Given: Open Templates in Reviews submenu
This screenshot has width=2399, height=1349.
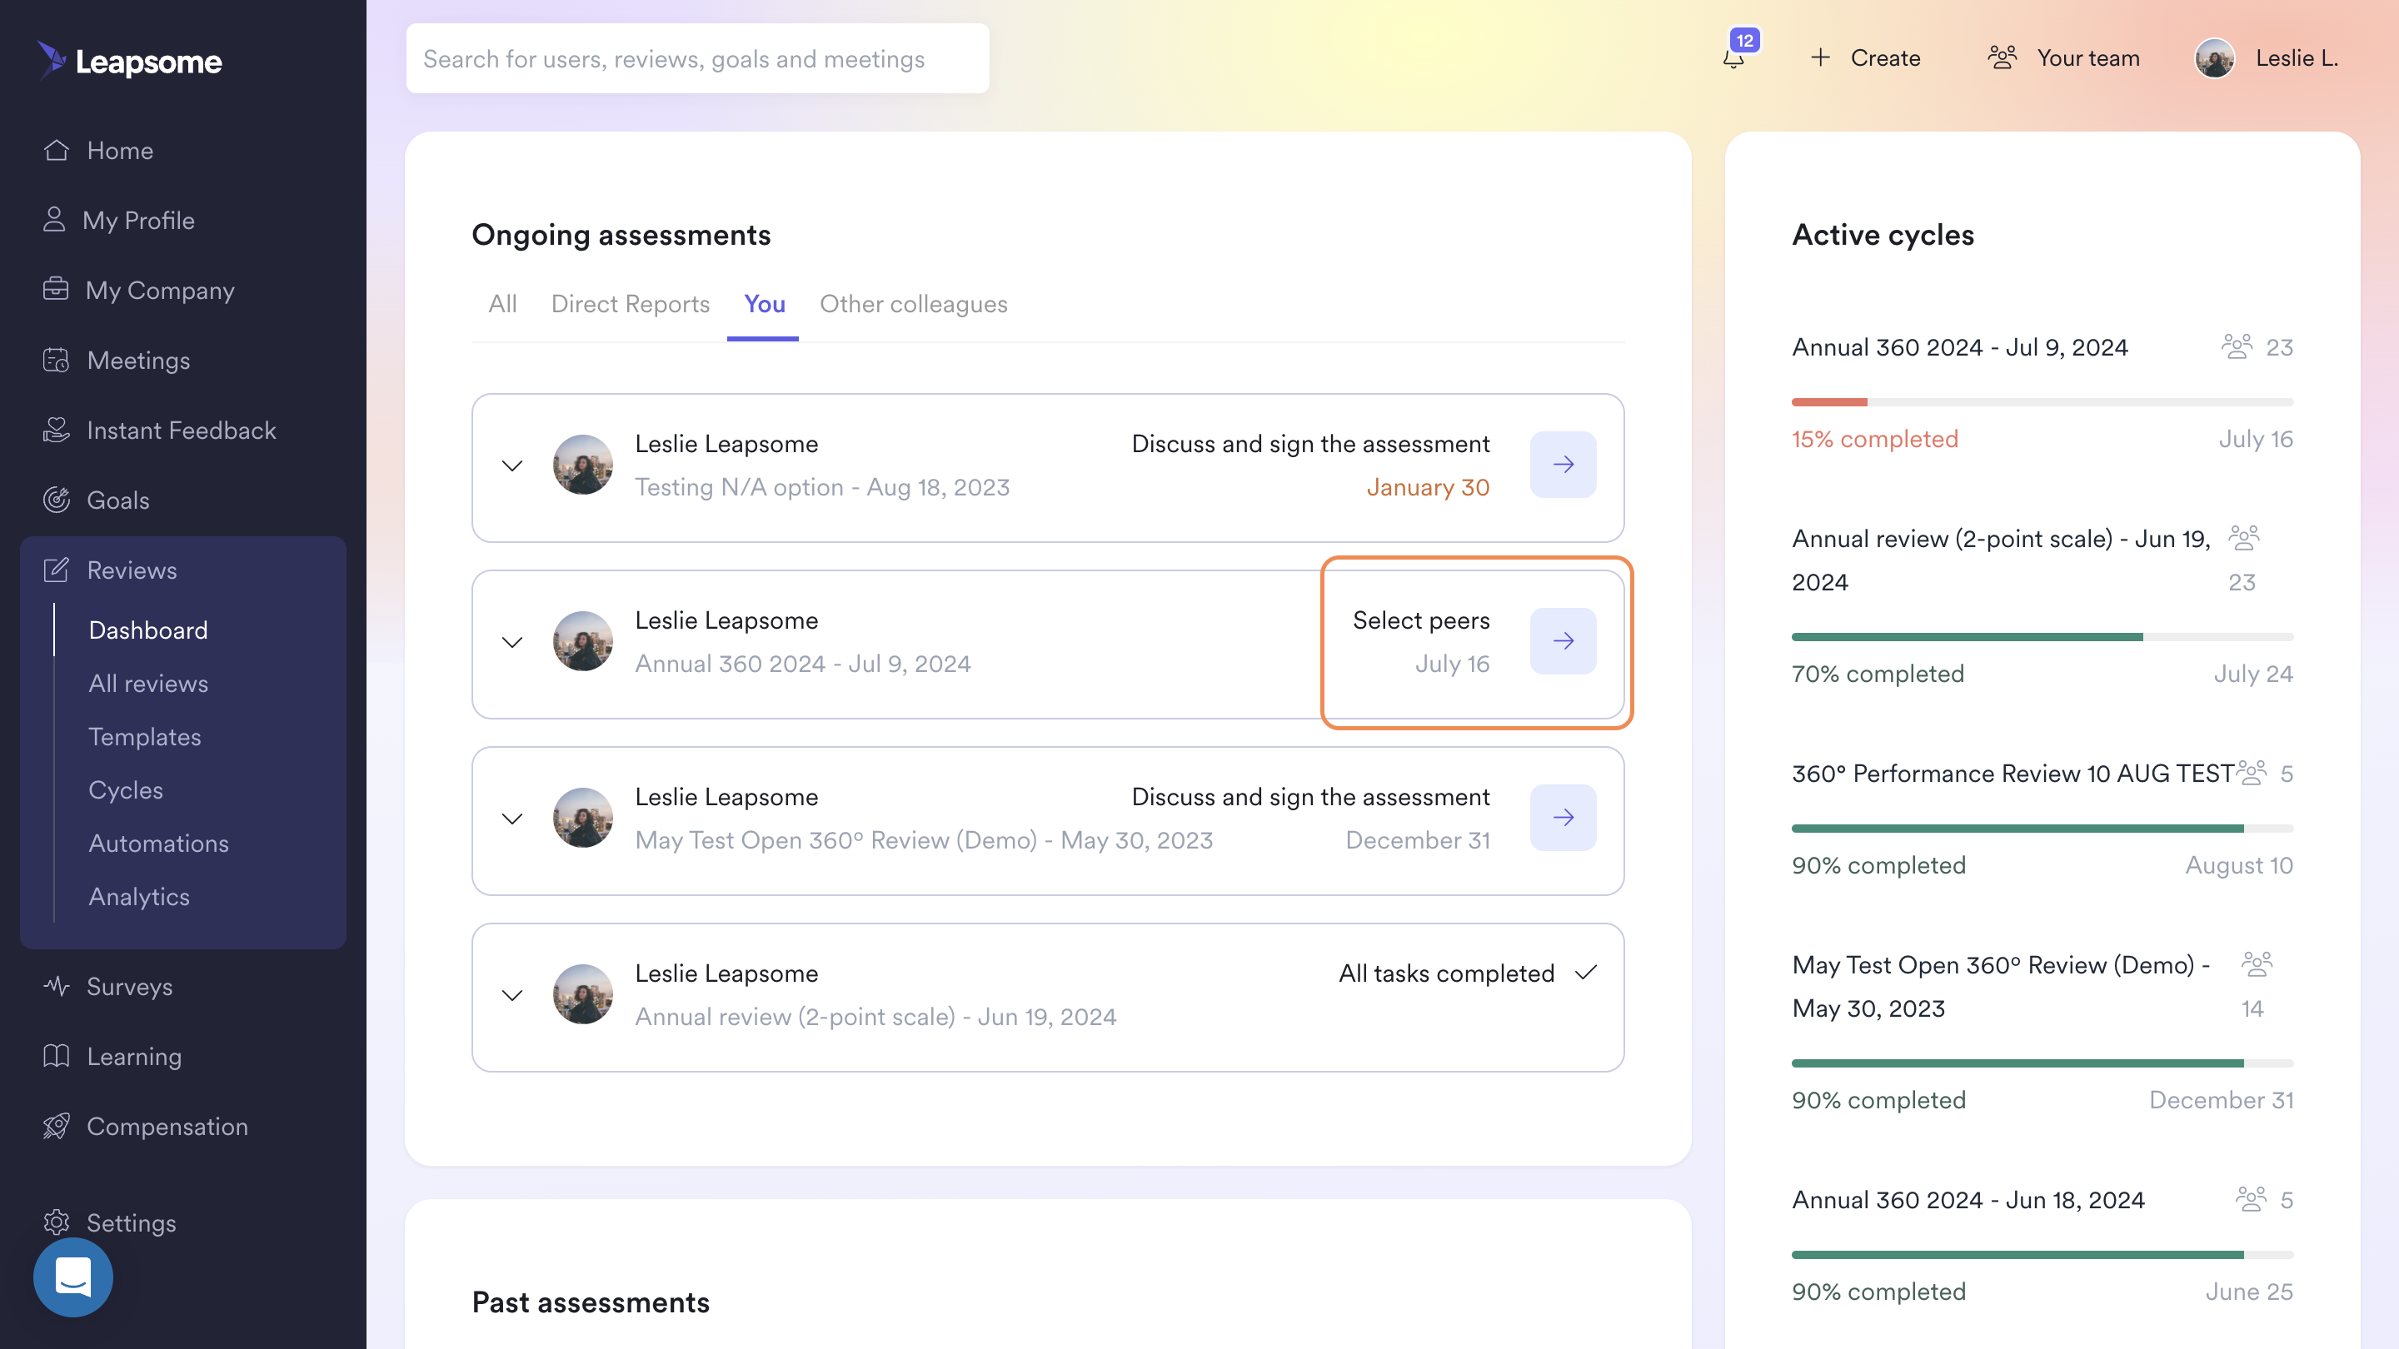Looking at the screenshot, I should [144, 736].
